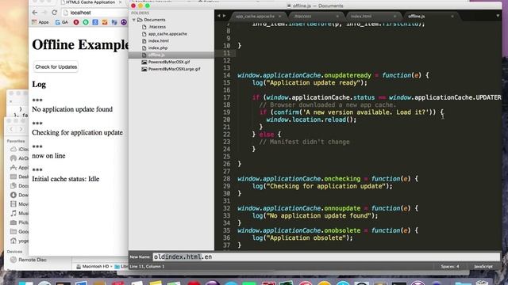Reload the localhost page in Chrome
Screen dimensions: 508x285
coord(55,13)
